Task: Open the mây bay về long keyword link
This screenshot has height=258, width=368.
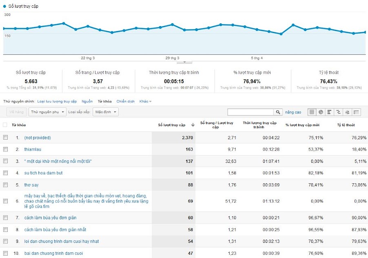Action: 86,201
